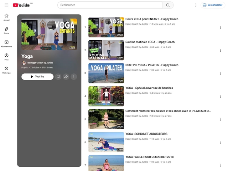Share the Yoga playlist

pyautogui.click(x=66, y=77)
